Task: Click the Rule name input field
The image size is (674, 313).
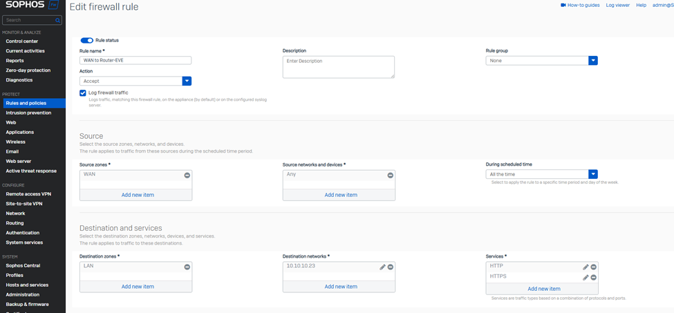Action: 135,61
